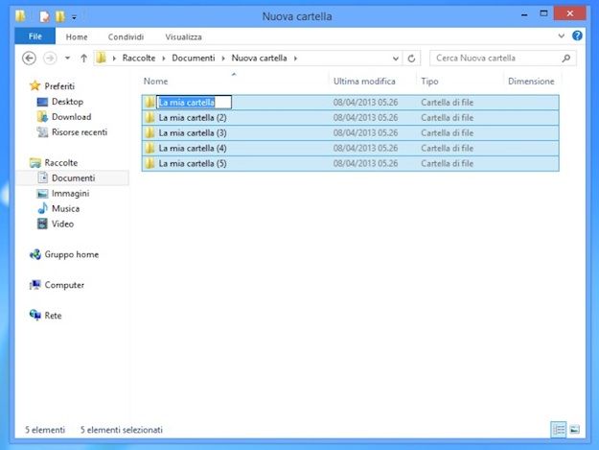This screenshot has height=450, width=599.
Task: Expand the arrow after Documenti breadcrumb
Action: [x=223, y=59]
